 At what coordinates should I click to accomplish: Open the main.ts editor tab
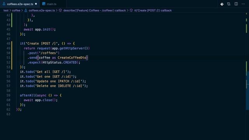click(51, 4)
